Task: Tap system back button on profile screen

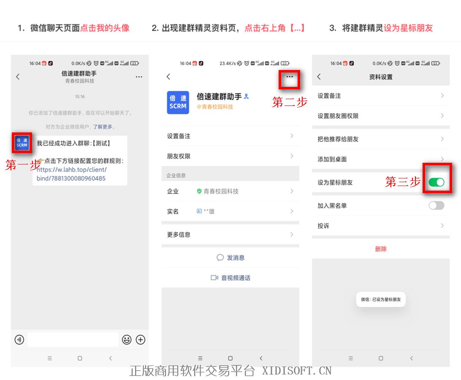Action: tap(261, 358)
